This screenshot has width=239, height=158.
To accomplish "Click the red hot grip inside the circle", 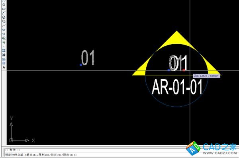I will (x=184, y=70).
